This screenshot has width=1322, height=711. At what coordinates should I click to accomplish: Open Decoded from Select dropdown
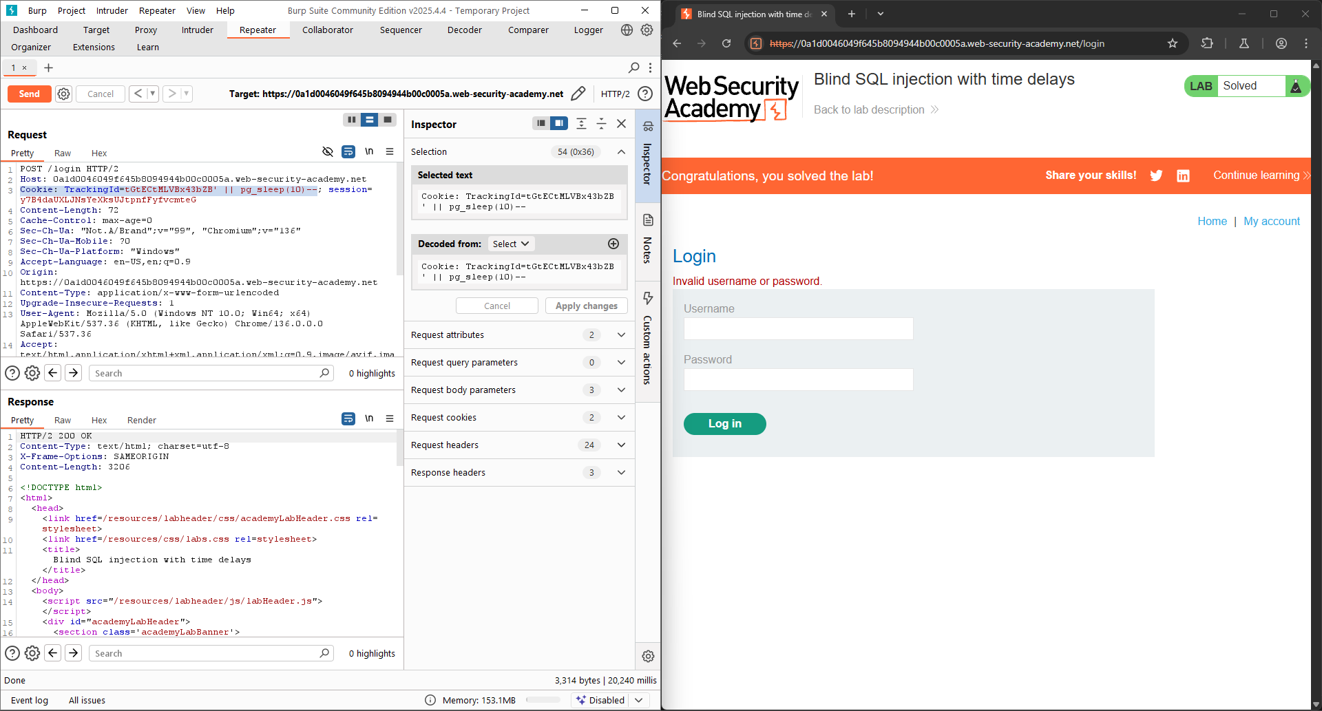click(x=511, y=244)
